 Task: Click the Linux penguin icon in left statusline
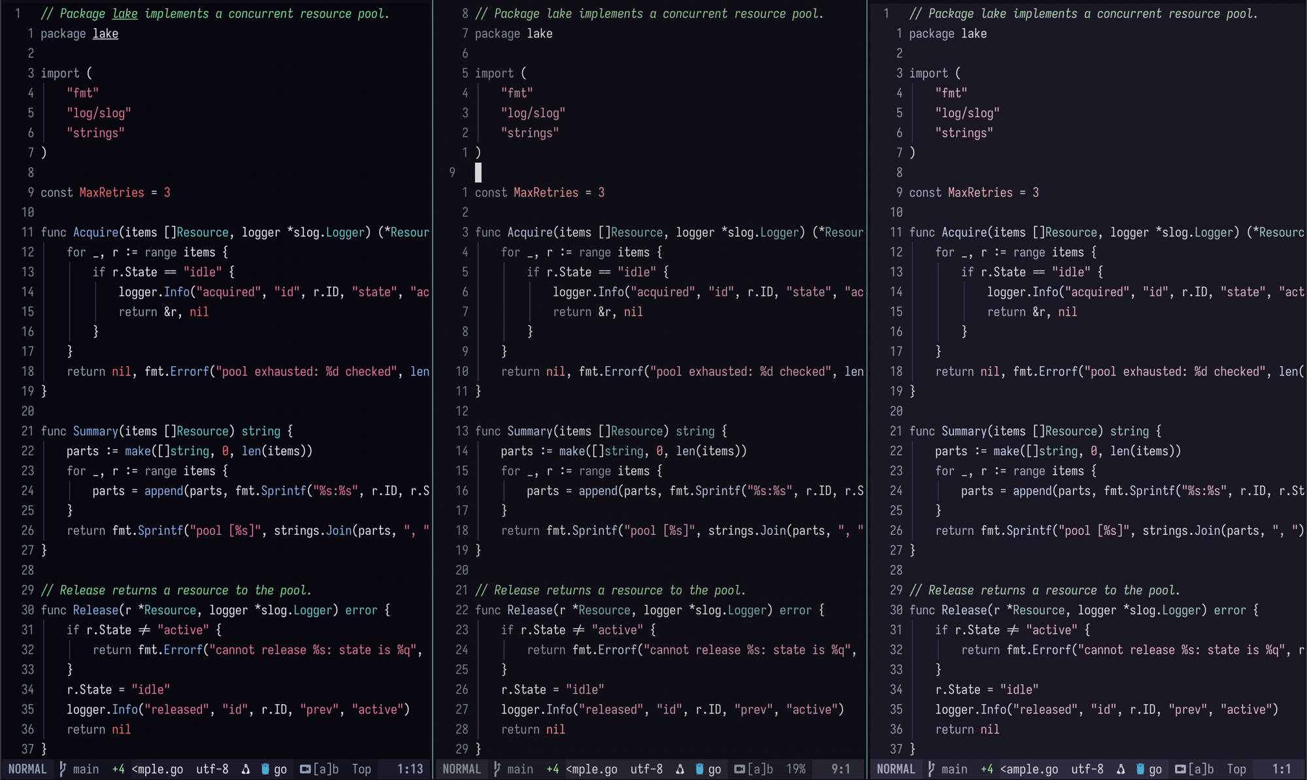[x=246, y=769]
